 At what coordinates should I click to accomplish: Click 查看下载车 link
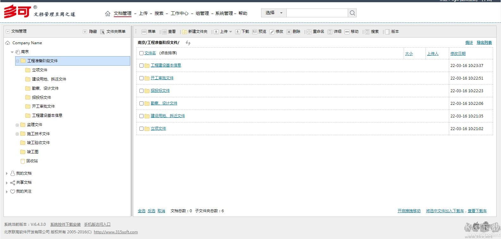coord(477,211)
